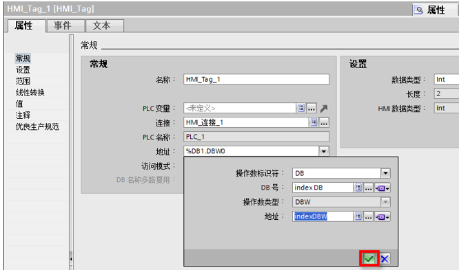This screenshot has width=459, height=270.
Task: Open tag list icon in PLC 变量 field
Action: 301,108
